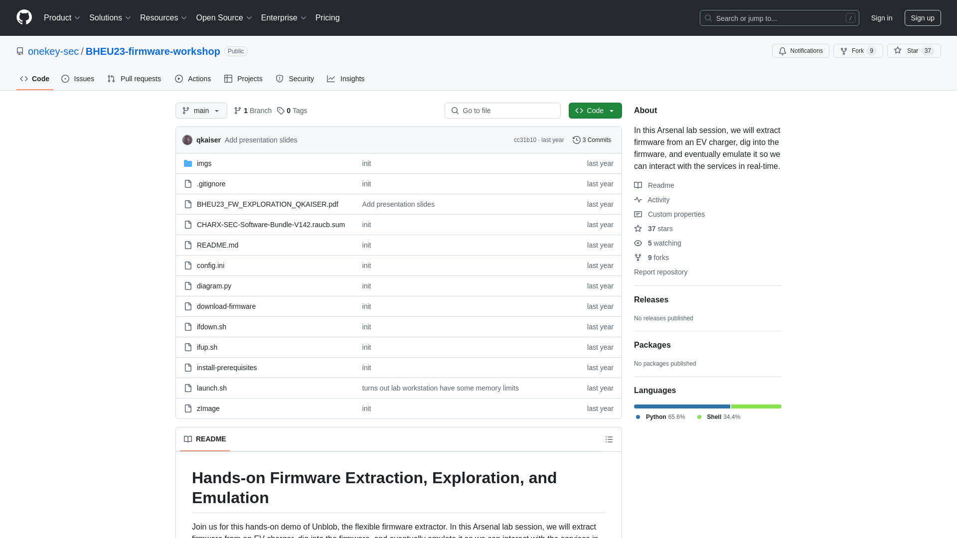Open the main branch selector dropdown
The image size is (957, 538).
click(201, 111)
